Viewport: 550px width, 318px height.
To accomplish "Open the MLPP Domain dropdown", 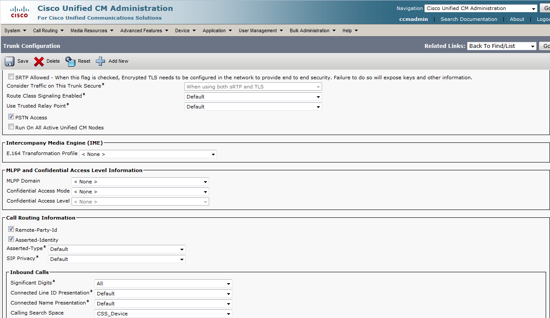I will click(x=140, y=182).
